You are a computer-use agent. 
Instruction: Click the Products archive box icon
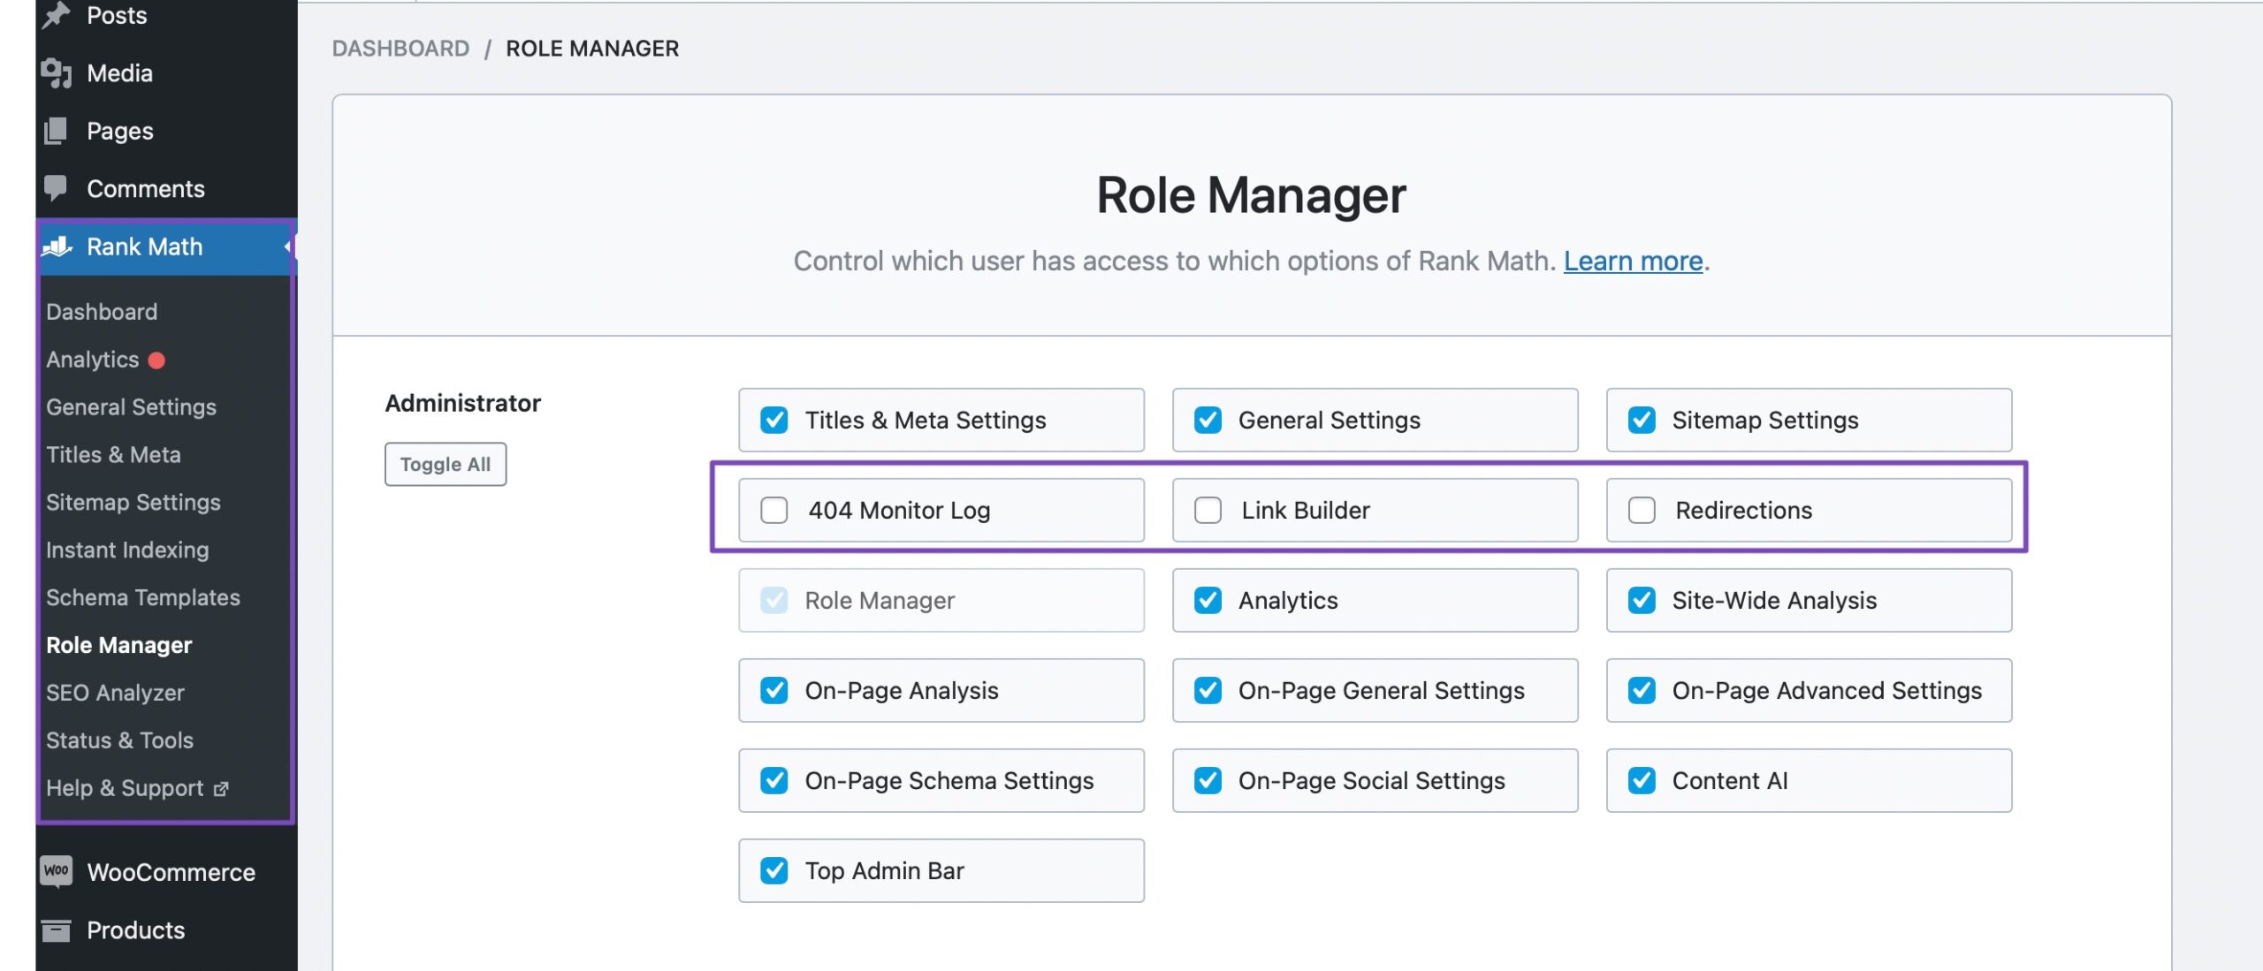pyautogui.click(x=57, y=930)
